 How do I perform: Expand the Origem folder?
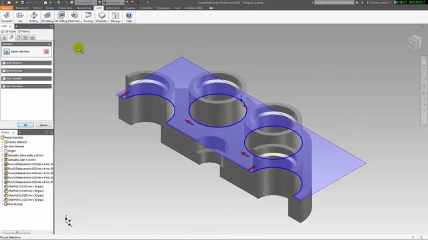click(x=2, y=151)
